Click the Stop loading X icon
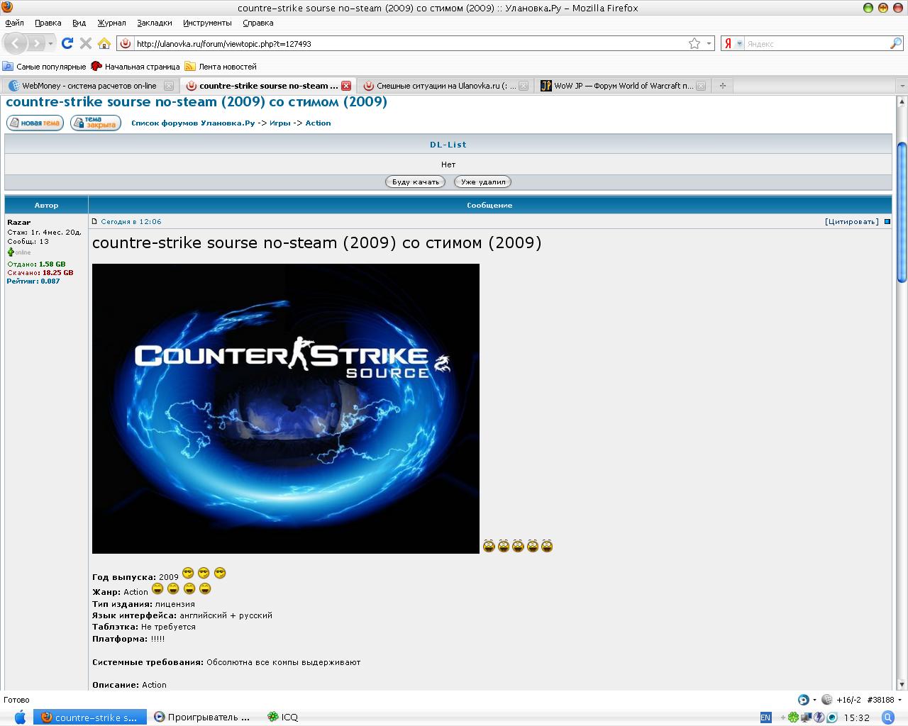The image size is (908, 726). pyautogui.click(x=86, y=43)
